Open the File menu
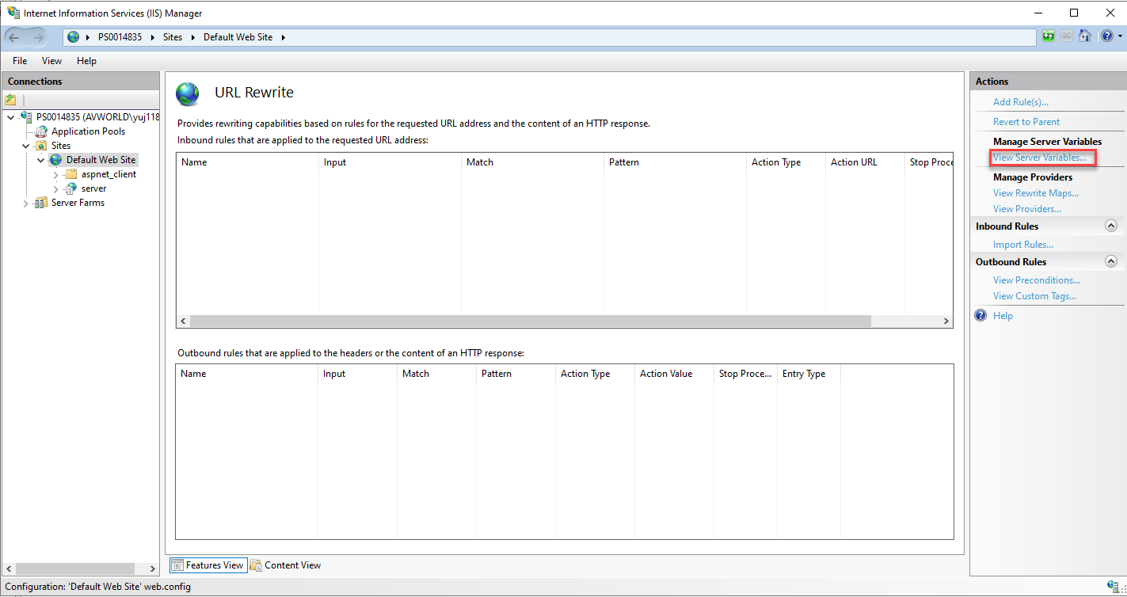The image size is (1127, 597). (x=20, y=61)
